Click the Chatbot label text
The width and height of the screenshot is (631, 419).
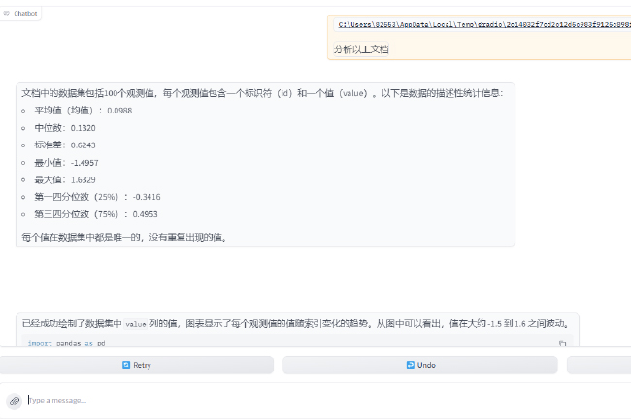pos(25,14)
